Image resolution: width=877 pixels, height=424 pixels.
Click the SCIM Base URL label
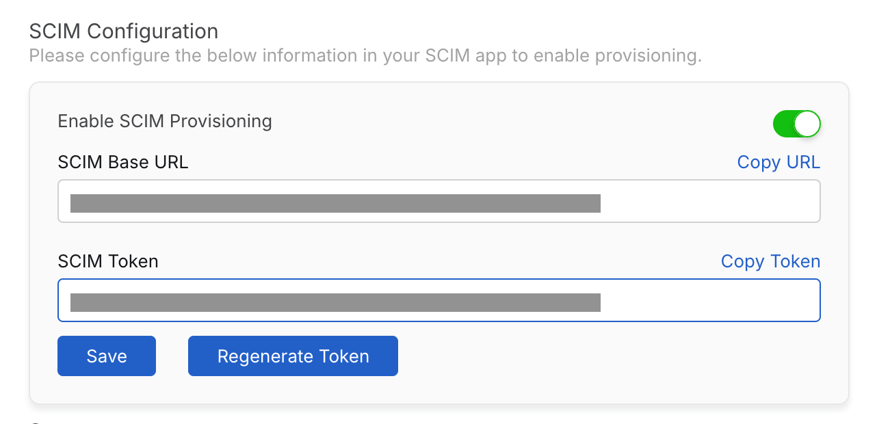tap(123, 162)
